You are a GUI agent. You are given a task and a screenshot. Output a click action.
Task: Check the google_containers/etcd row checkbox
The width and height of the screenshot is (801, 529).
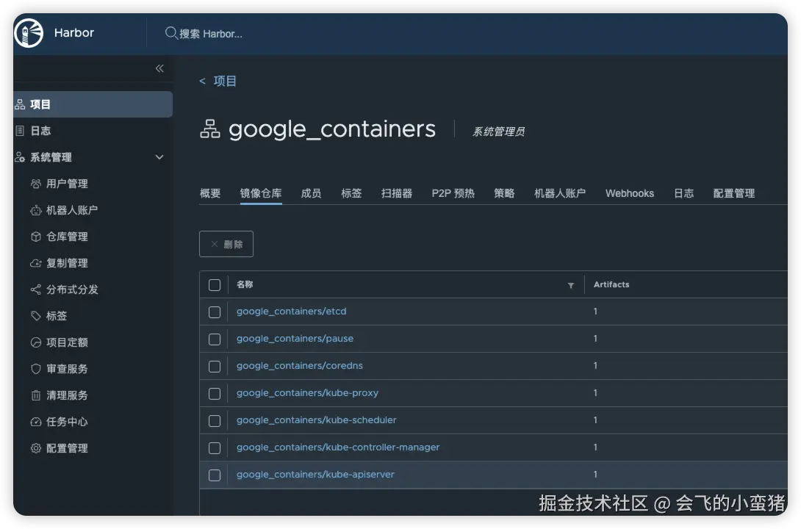pos(215,312)
